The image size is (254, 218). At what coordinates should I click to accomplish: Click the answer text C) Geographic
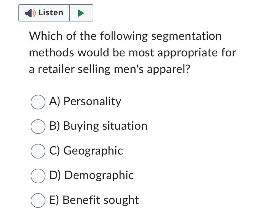coord(86,151)
